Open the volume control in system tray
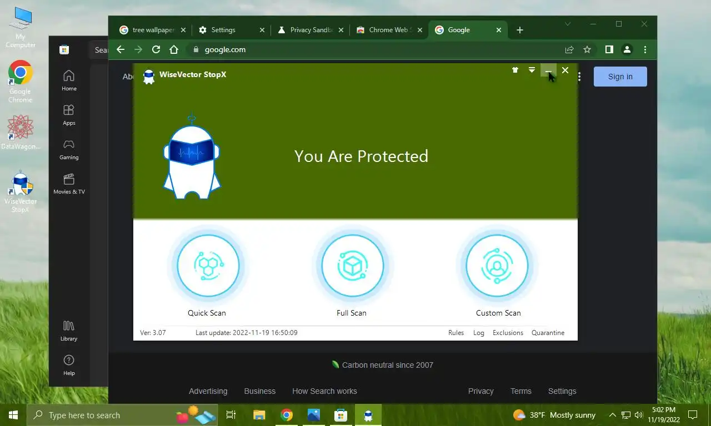 pos(638,415)
